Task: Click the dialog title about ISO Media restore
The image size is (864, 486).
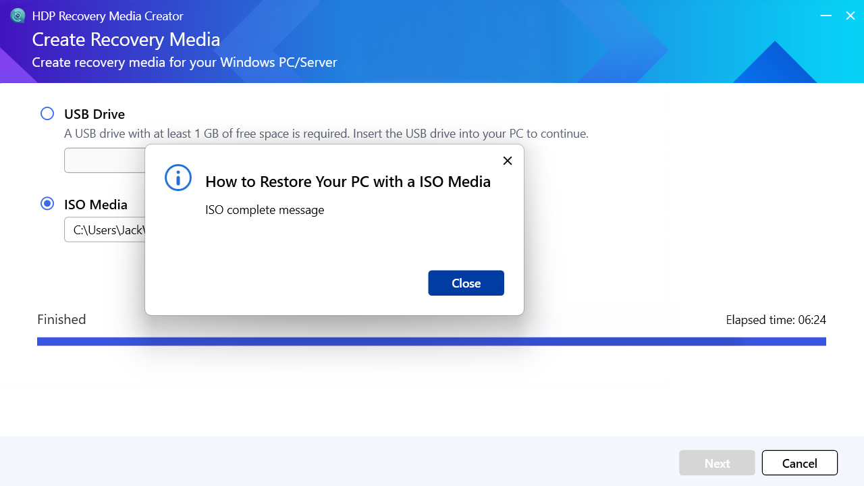Action: tap(348, 182)
